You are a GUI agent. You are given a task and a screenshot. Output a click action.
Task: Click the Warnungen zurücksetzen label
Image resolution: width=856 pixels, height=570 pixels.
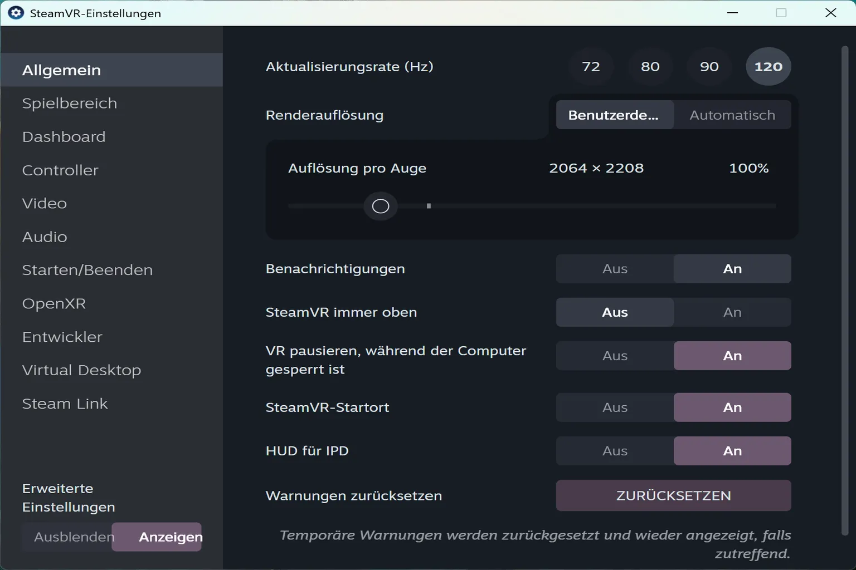354,496
